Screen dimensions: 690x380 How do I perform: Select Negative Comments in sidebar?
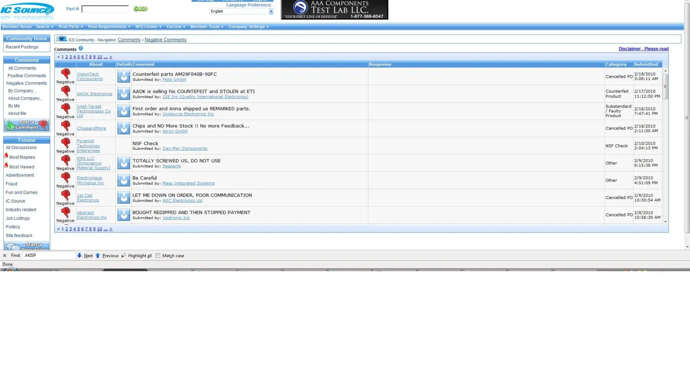[26, 83]
